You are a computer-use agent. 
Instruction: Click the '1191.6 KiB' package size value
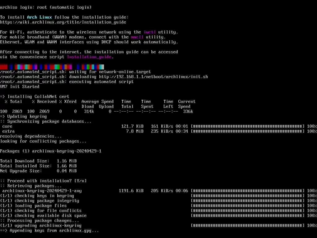pyautogui.click(x=131, y=191)
